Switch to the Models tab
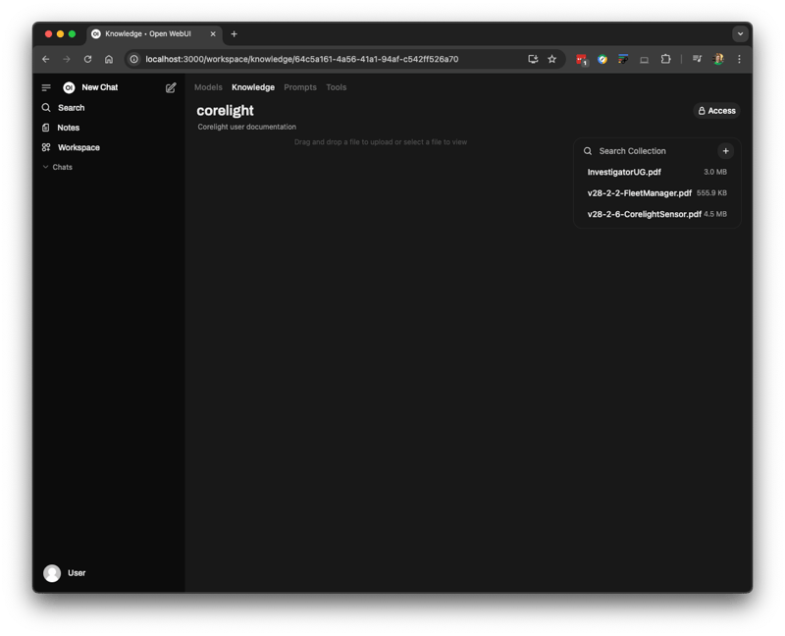The image size is (785, 636). click(x=208, y=87)
